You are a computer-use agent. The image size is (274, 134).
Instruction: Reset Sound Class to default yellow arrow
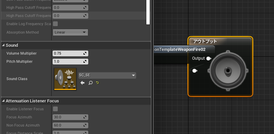97,83
